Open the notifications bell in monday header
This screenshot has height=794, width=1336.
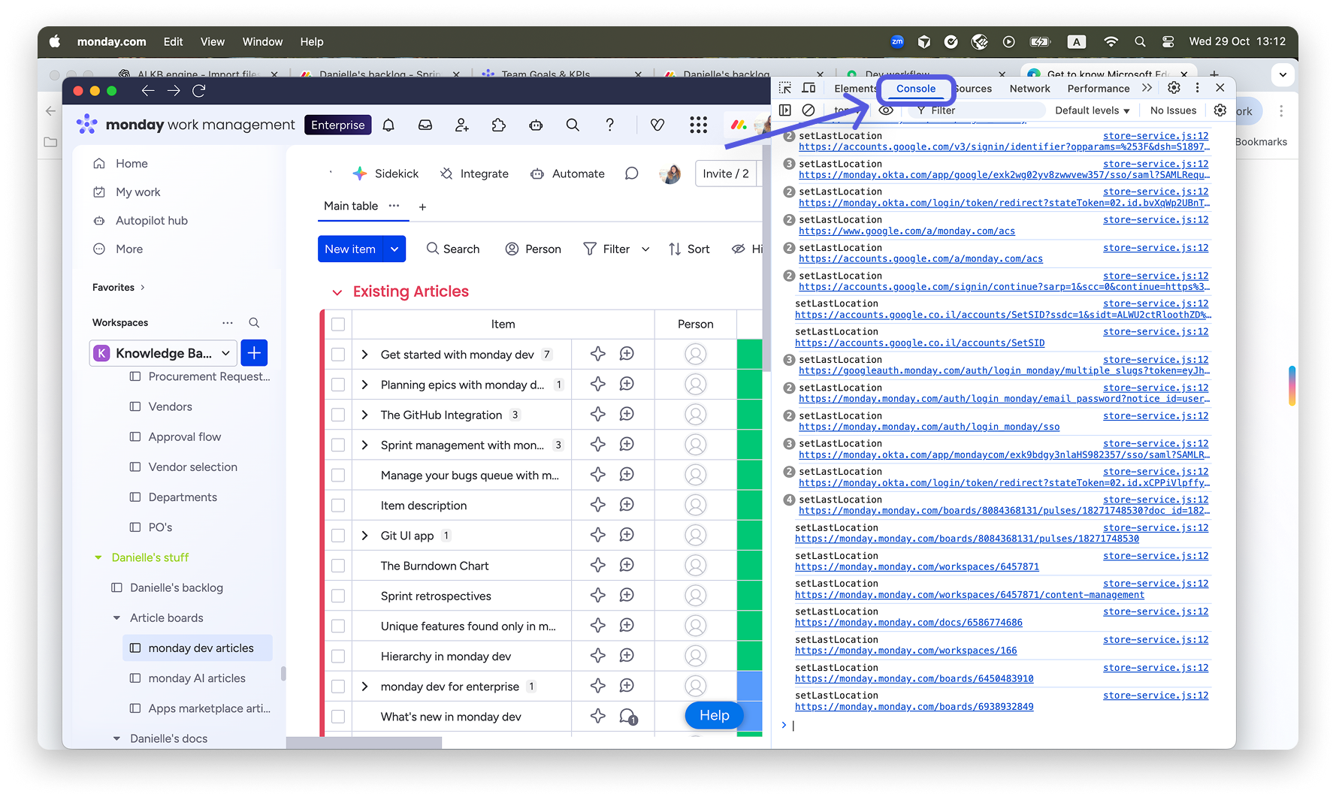[x=388, y=125]
